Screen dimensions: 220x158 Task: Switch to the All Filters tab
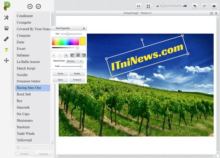tap(25, 154)
